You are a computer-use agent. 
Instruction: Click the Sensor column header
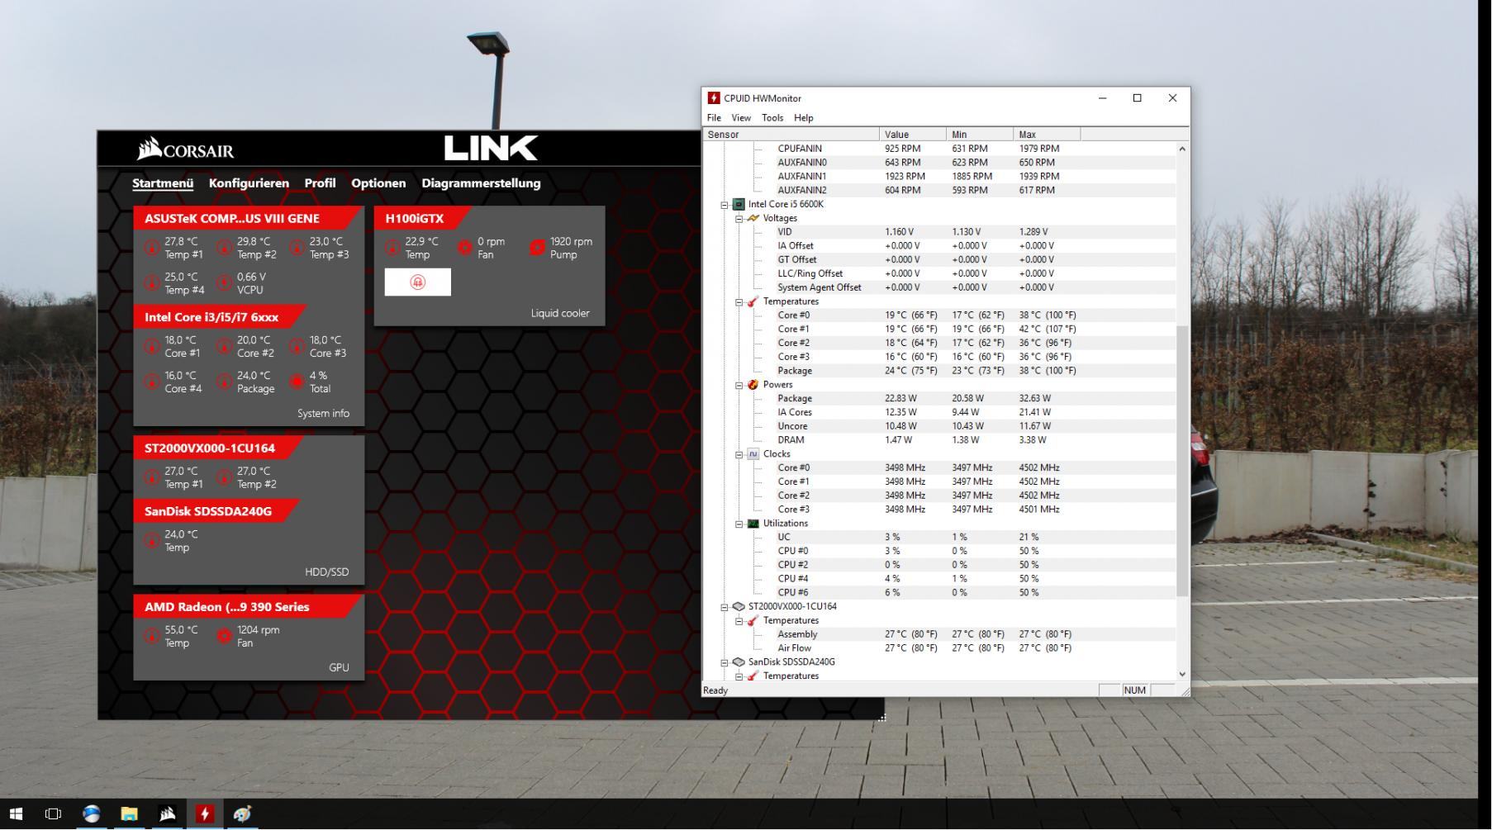[x=791, y=135]
